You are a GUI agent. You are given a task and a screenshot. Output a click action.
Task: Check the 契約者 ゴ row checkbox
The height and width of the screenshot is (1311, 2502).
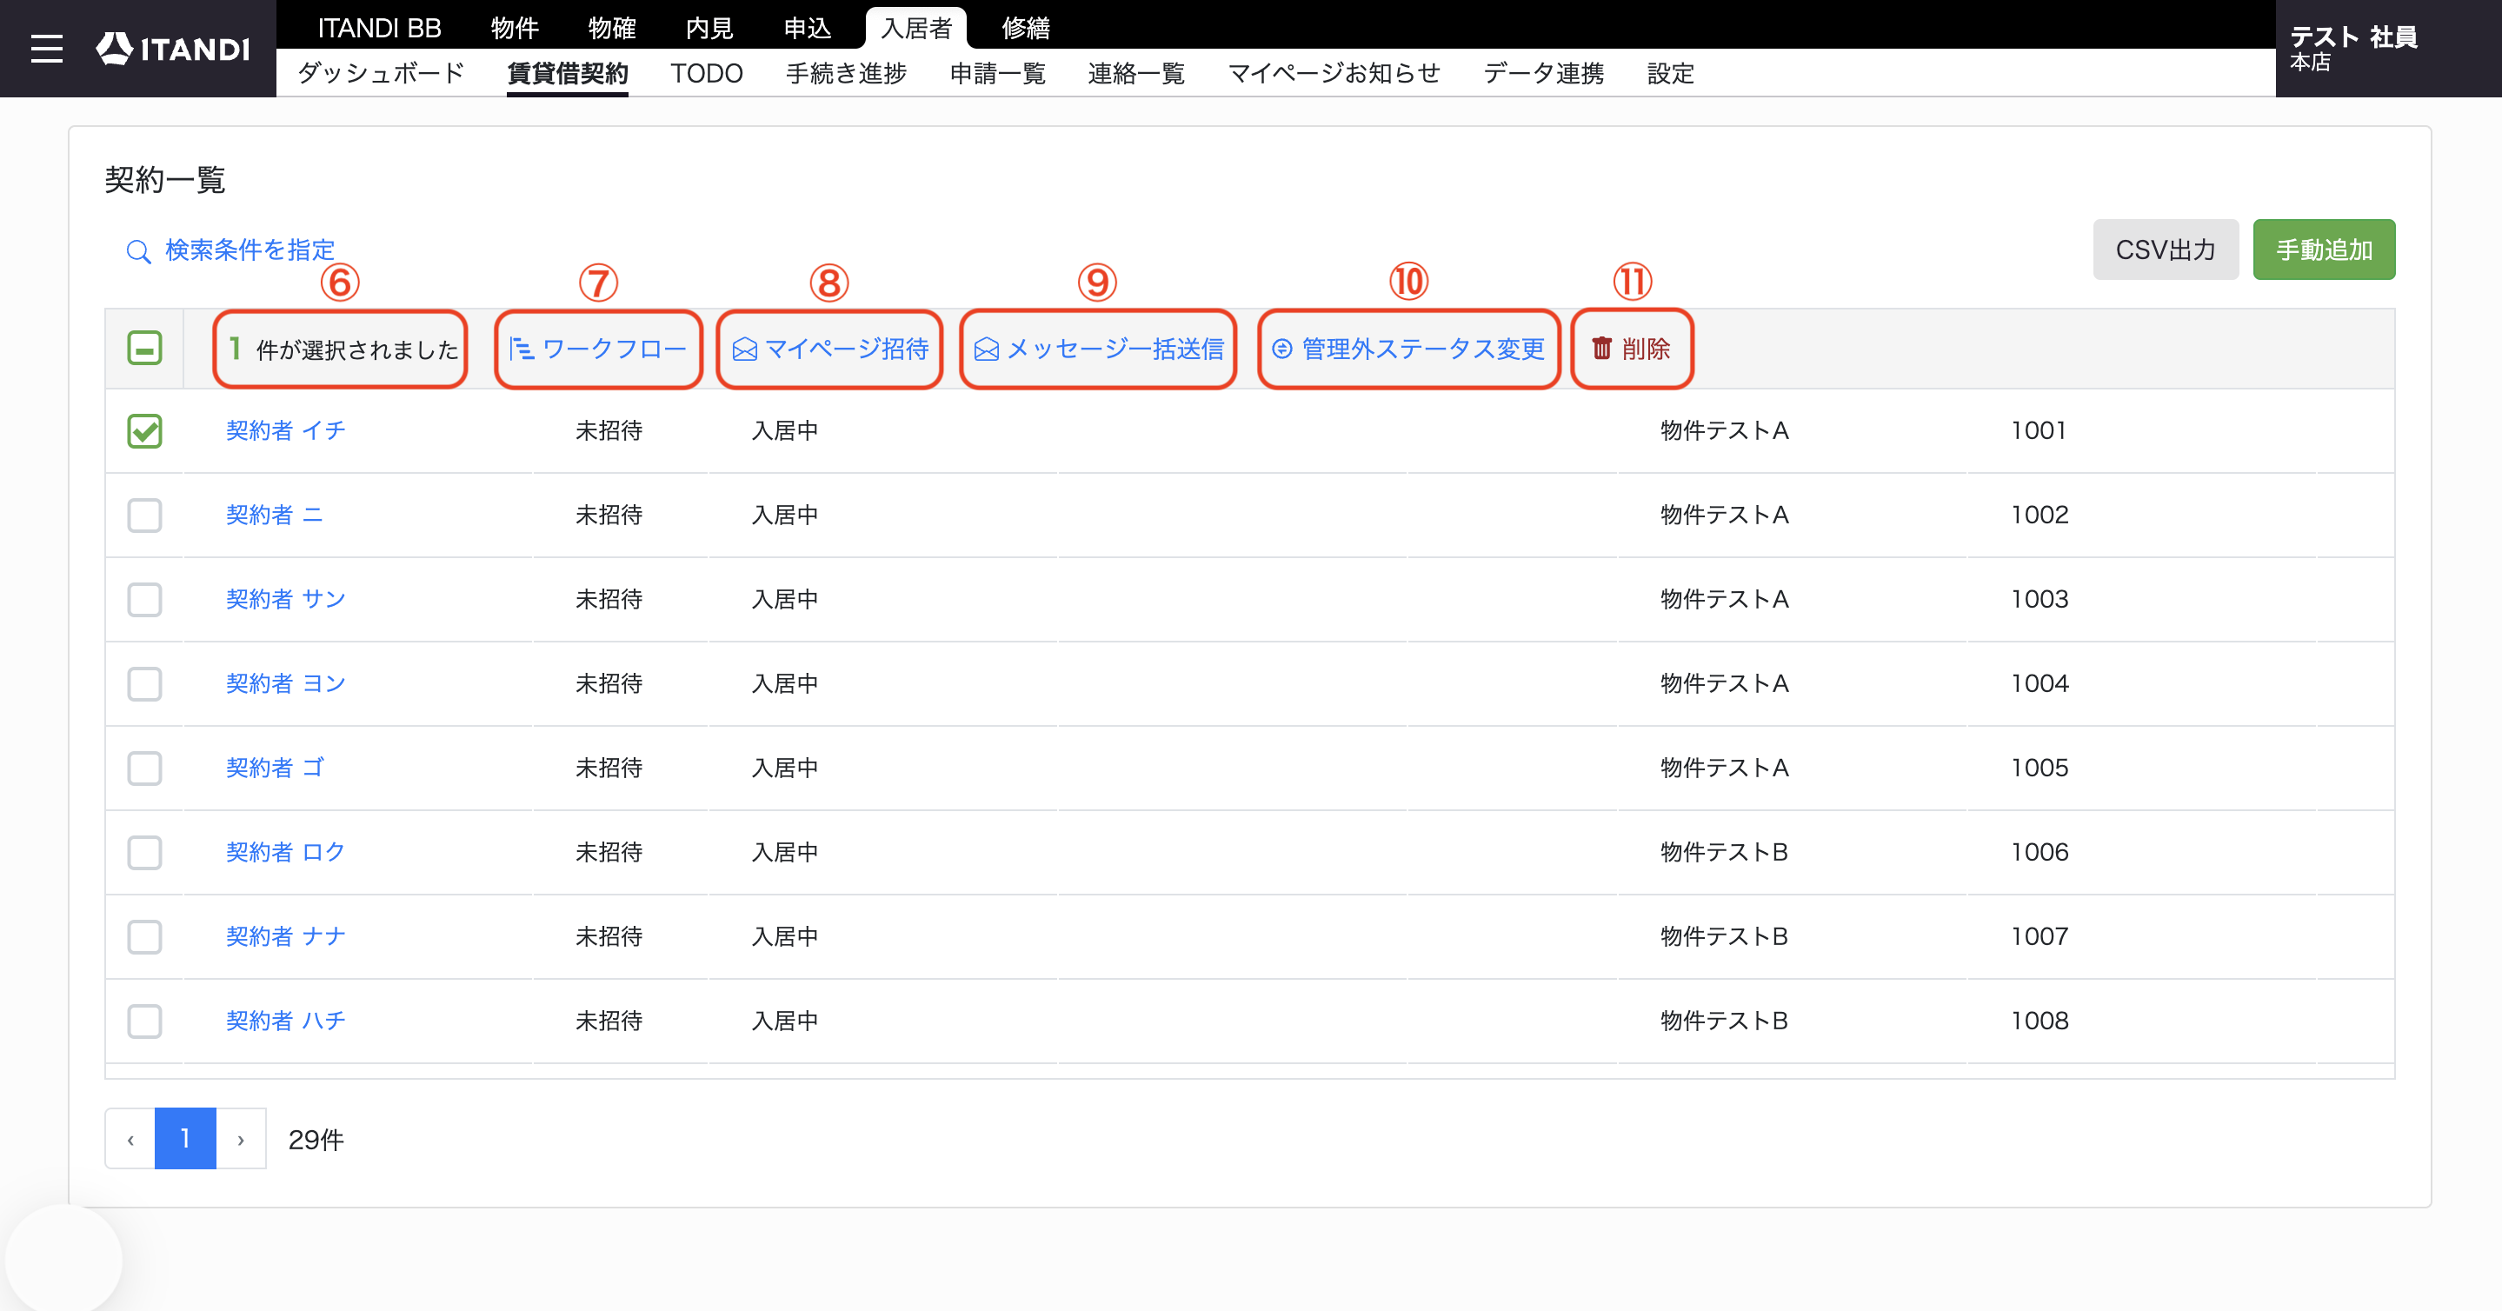tap(144, 769)
